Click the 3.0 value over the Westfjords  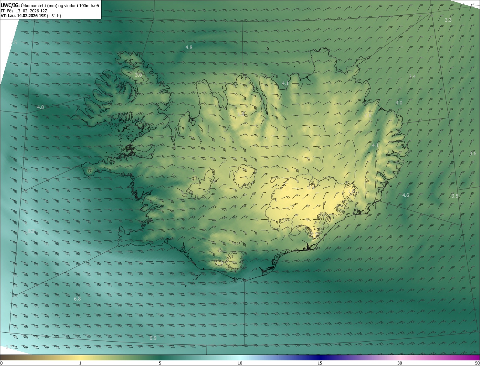tap(138, 75)
